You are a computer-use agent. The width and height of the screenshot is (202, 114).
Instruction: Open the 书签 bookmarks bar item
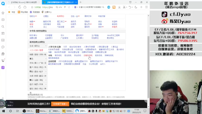(x=12, y=12)
